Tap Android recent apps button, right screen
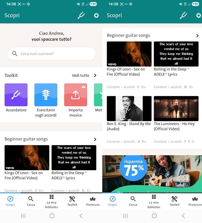 pyautogui.click(x=125, y=216)
